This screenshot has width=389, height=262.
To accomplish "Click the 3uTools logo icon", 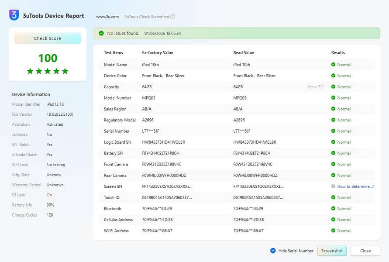I will coord(14,15).
